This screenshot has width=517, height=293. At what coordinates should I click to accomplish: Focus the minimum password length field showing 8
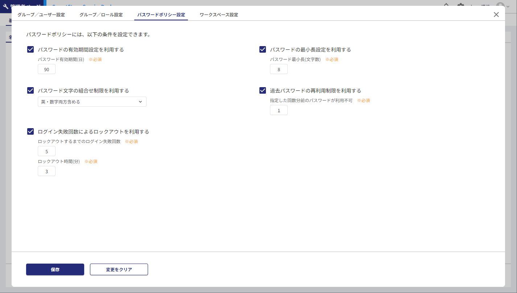[279, 69]
